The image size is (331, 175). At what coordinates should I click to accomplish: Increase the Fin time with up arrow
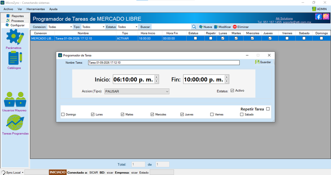[x=227, y=77]
